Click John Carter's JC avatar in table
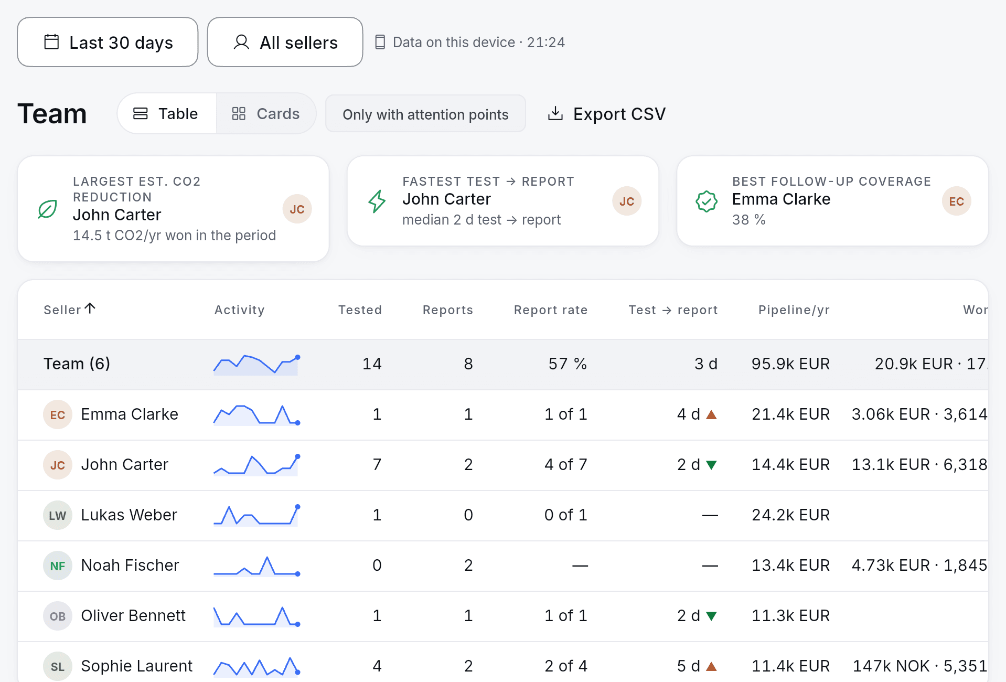Image resolution: width=1006 pixels, height=682 pixels. (x=58, y=465)
